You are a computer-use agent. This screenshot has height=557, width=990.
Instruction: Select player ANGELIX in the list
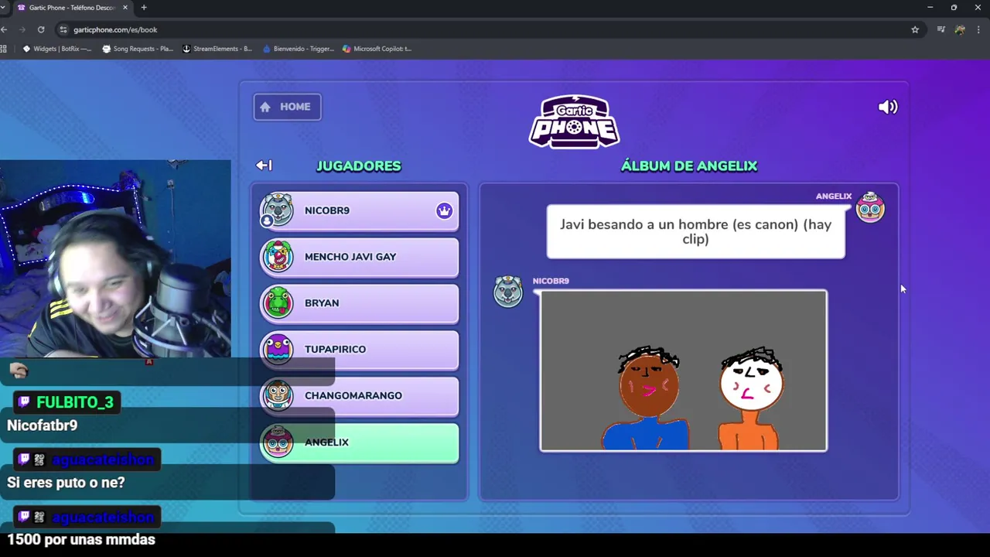click(360, 443)
